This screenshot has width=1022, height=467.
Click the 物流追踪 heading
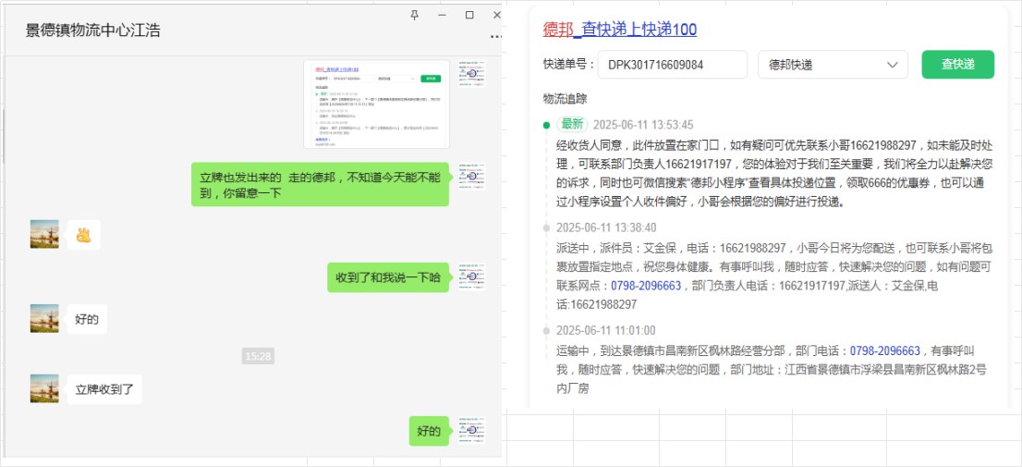(566, 99)
